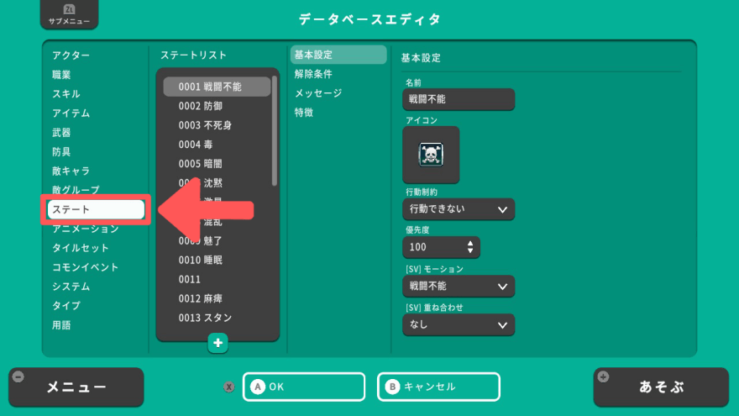Click the state list scrollbar
This screenshot has width=739, height=416.
tap(275, 131)
